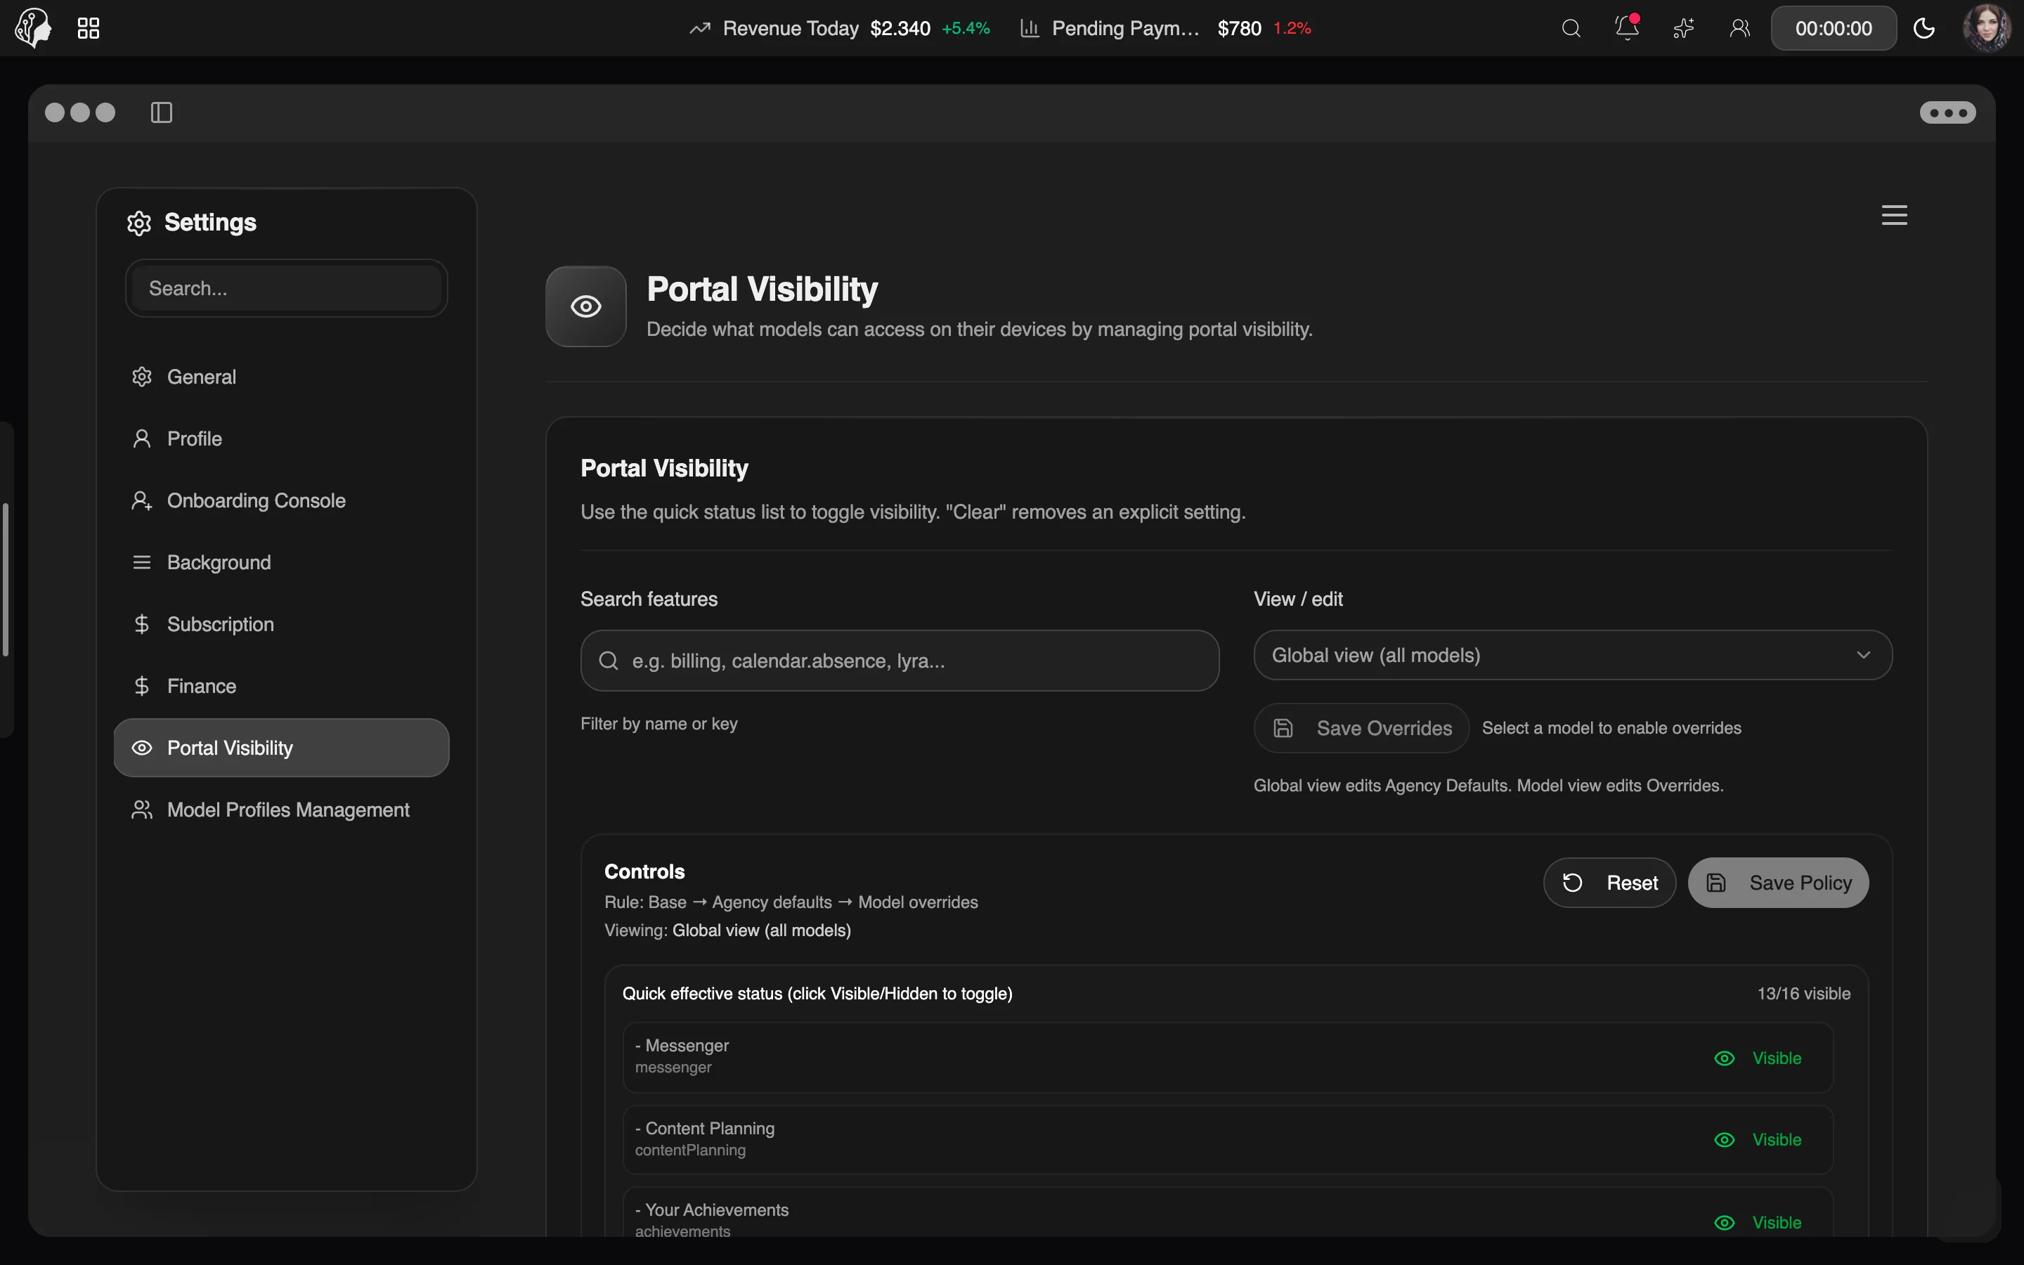
Task: Open Model Profiles Management
Action: pos(281,810)
